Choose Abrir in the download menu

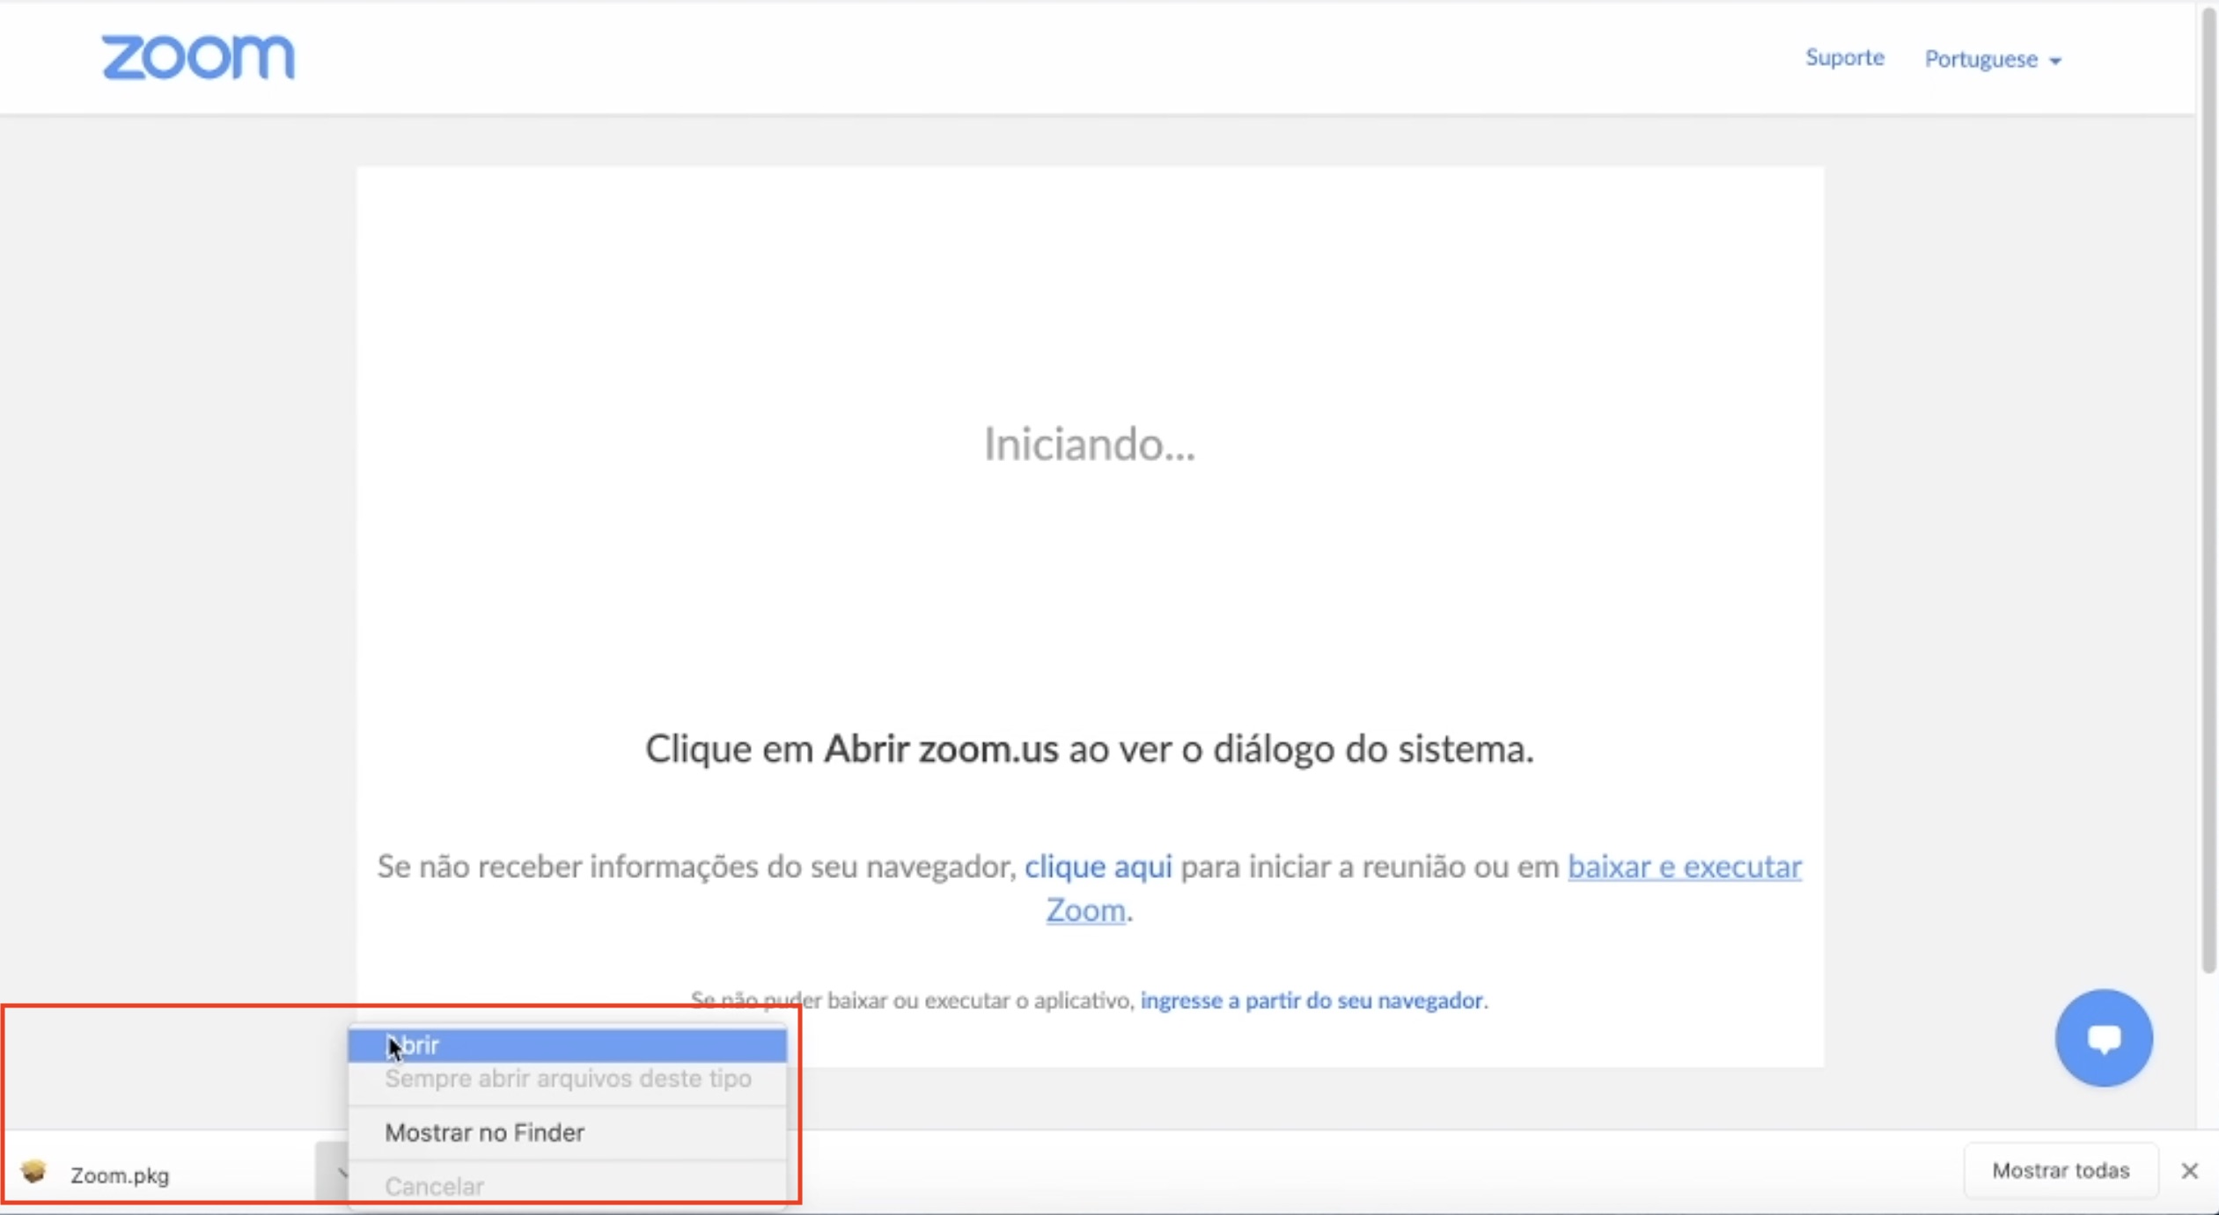pos(567,1045)
